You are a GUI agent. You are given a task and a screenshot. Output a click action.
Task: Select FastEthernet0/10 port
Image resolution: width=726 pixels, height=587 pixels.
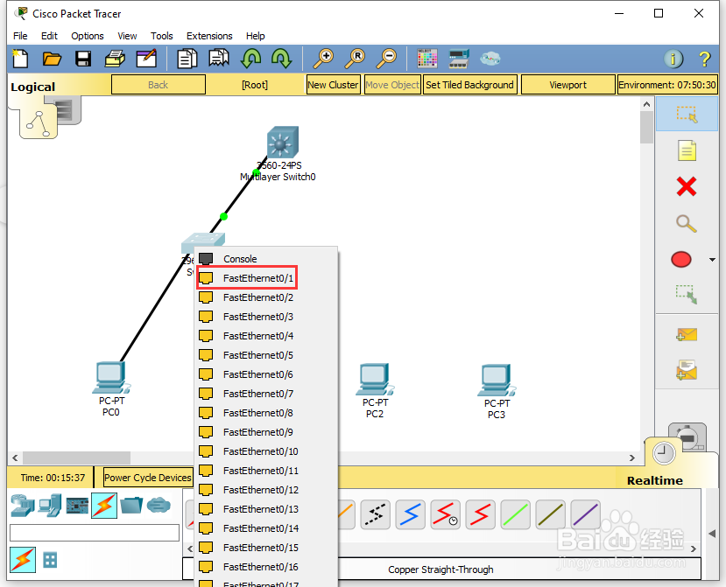pos(266,451)
